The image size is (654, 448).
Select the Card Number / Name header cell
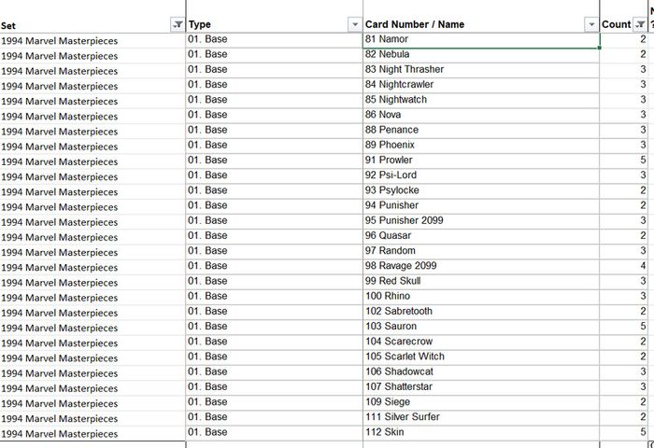coord(481,17)
